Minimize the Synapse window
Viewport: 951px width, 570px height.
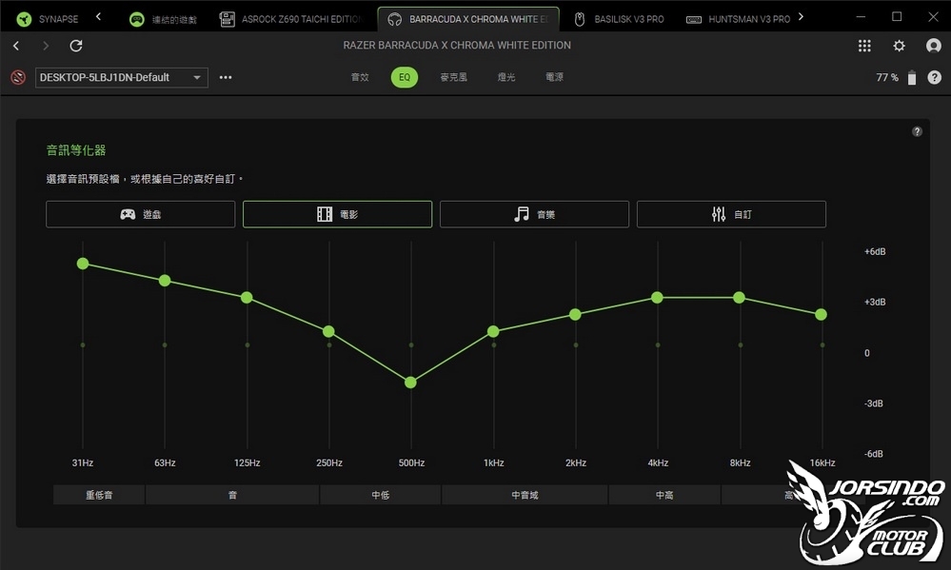pyautogui.click(x=861, y=17)
